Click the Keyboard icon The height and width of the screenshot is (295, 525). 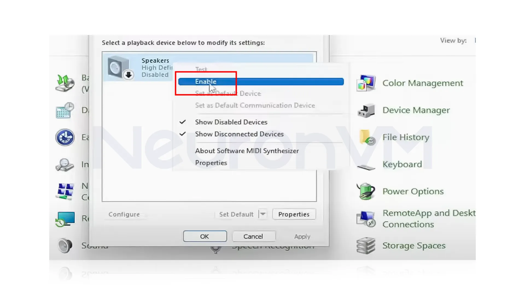(366, 167)
